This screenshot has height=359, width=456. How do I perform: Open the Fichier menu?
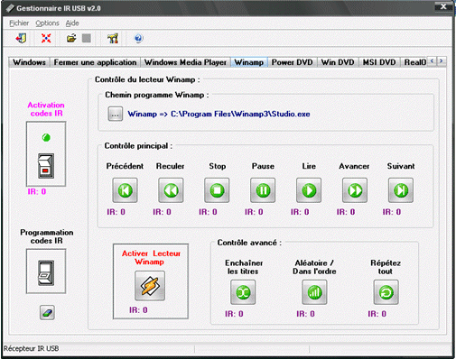tap(19, 23)
